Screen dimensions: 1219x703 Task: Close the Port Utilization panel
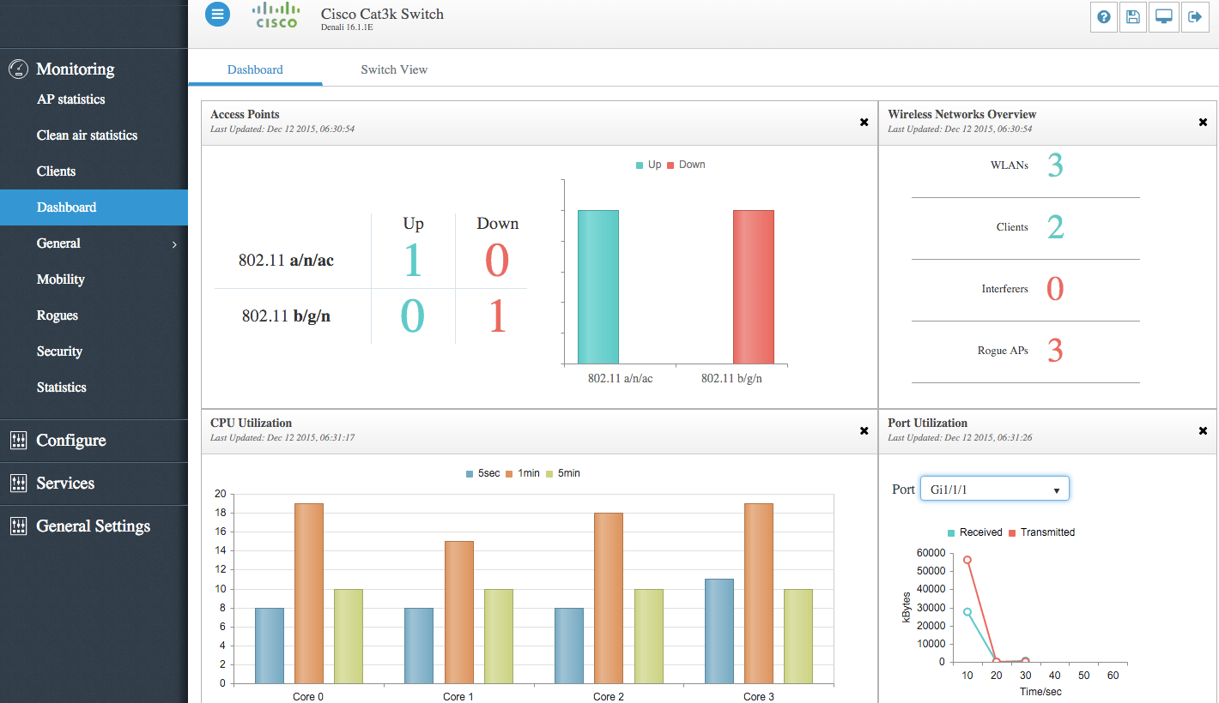point(1203,431)
